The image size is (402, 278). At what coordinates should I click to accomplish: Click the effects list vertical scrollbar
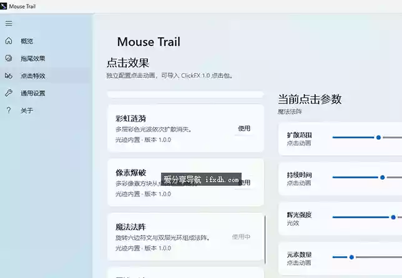pyautogui.click(x=265, y=239)
